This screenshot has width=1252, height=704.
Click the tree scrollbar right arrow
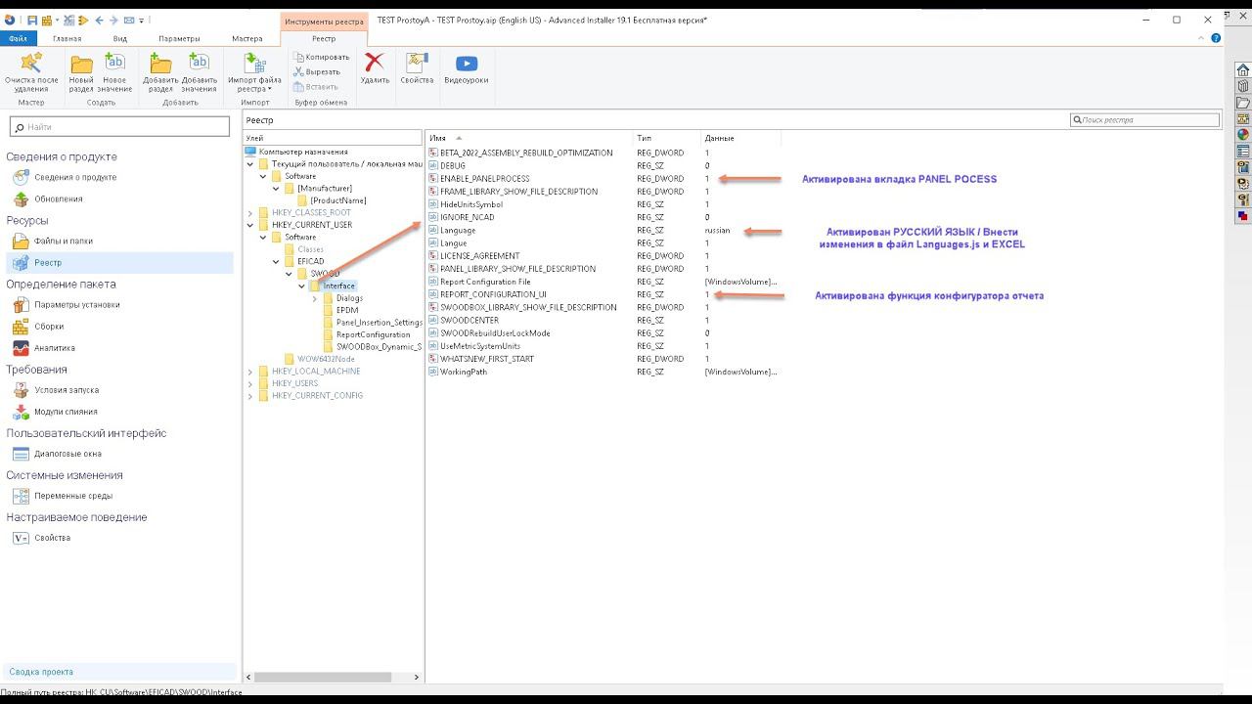point(417,677)
